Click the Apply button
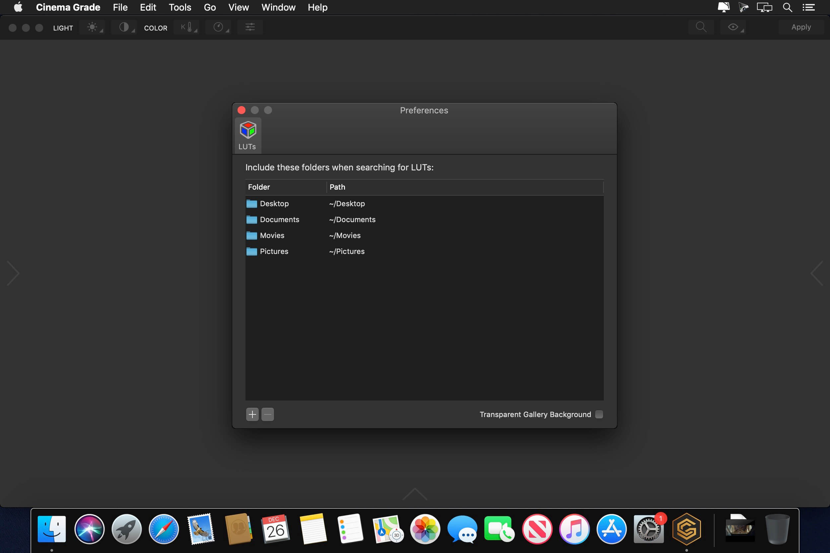This screenshot has width=830, height=553. 801,27
